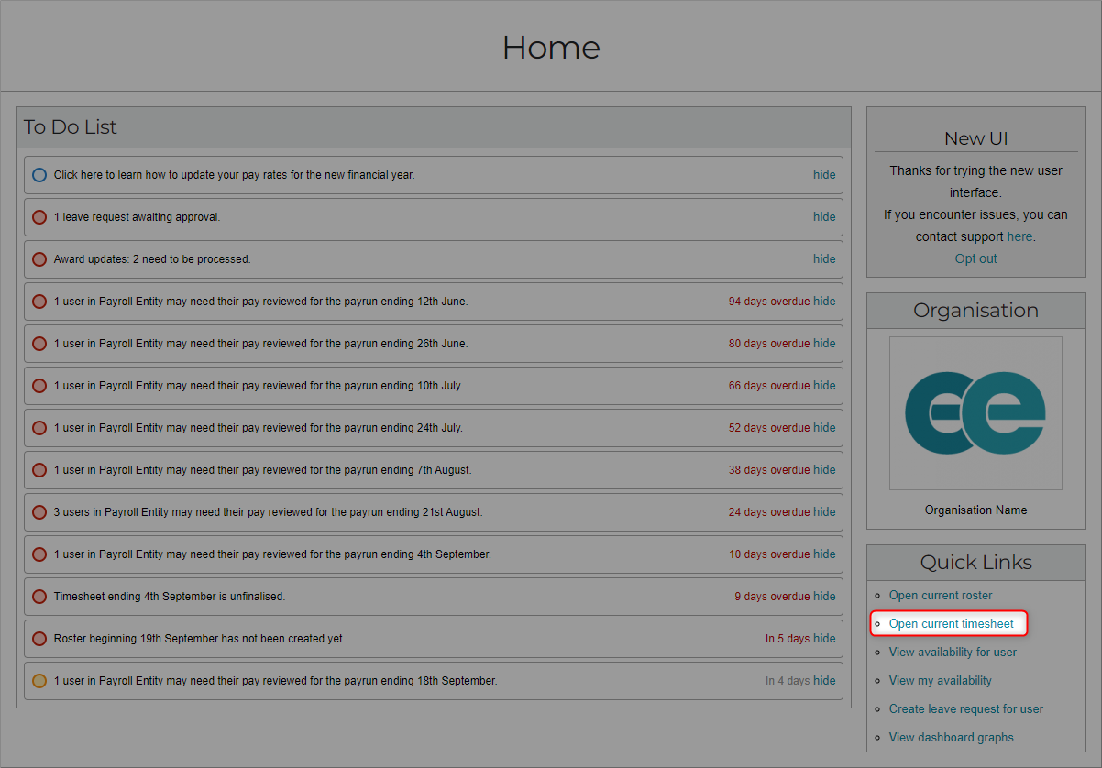Click red circle for payrun ending 21st August
Image resolution: width=1102 pixels, height=768 pixels.
coord(39,512)
